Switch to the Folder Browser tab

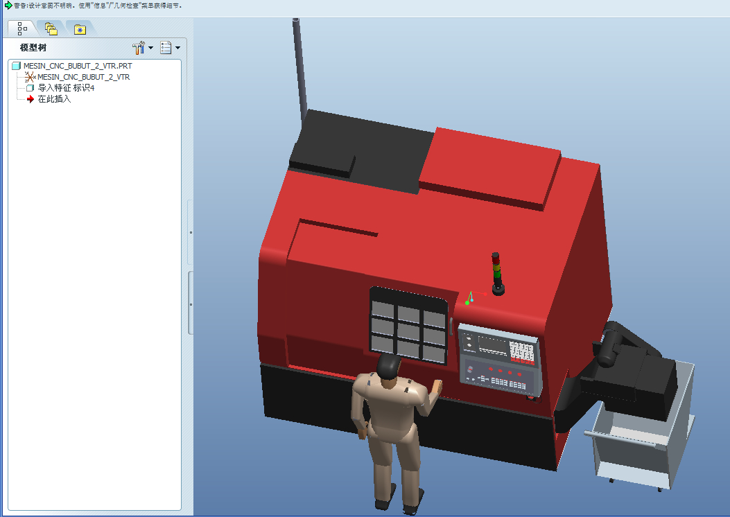[x=51, y=29]
